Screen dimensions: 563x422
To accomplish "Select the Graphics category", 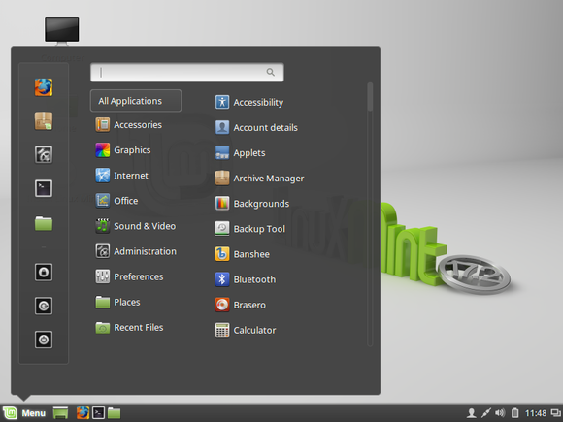I will (x=123, y=150).
